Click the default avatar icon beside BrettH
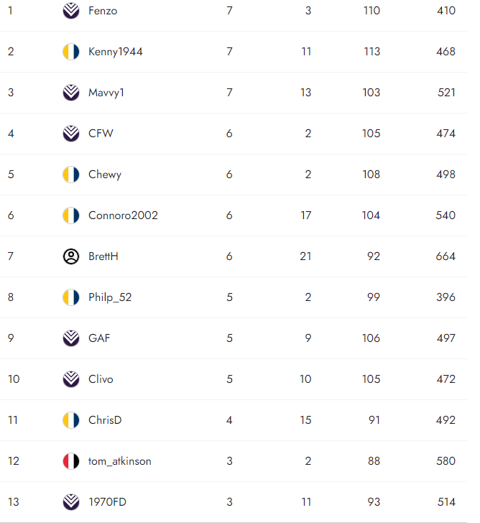 pyautogui.click(x=71, y=256)
